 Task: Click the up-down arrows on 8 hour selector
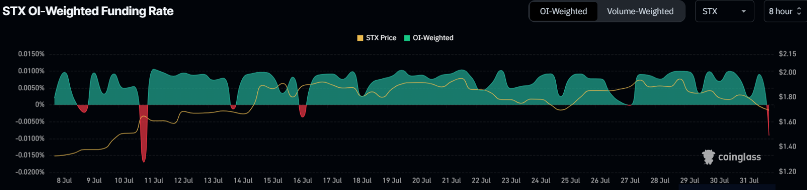pyautogui.click(x=799, y=11)
